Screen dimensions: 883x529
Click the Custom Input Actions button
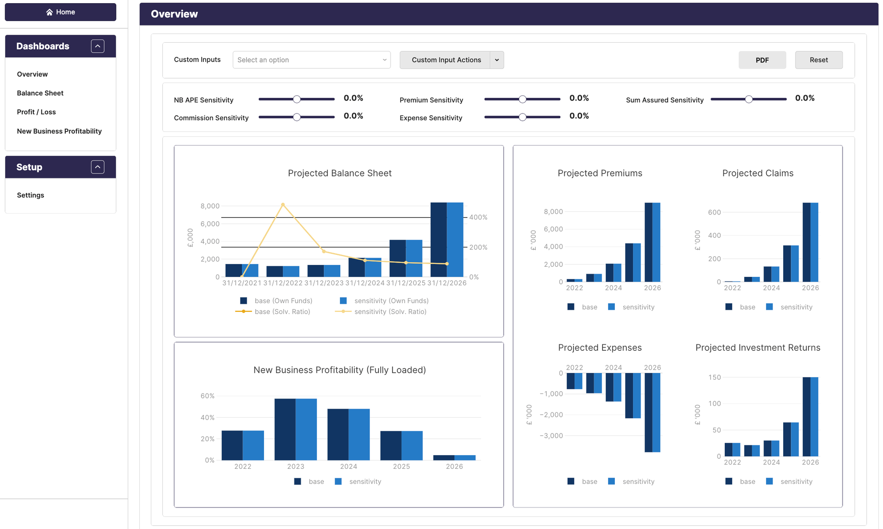[x=446, y=60]
